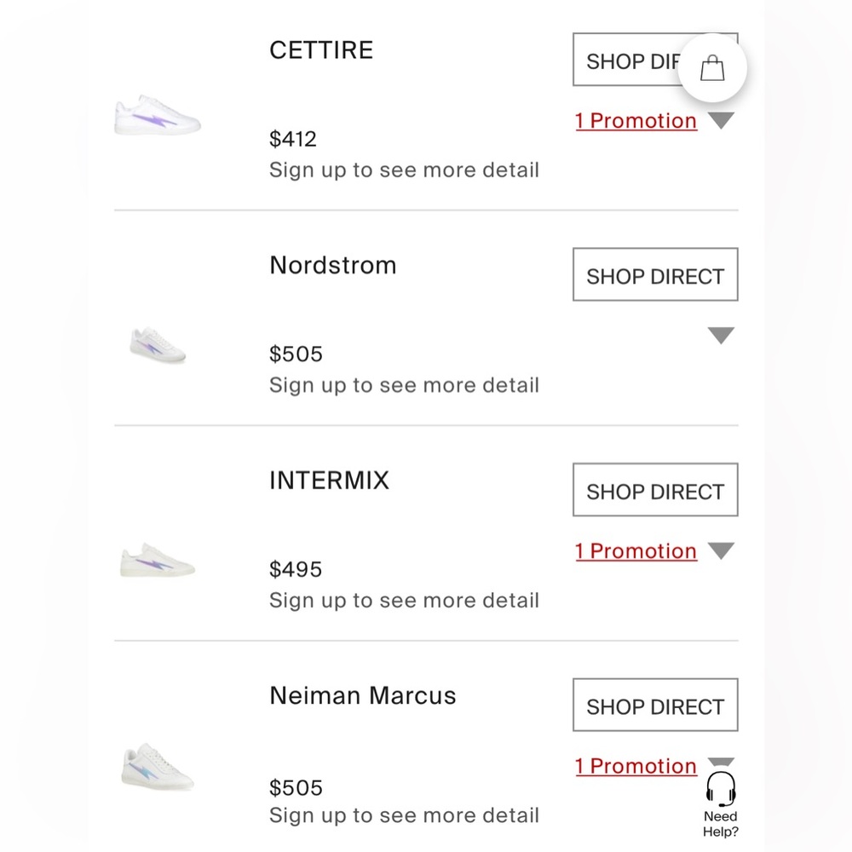Click Shop Direct for Neiman Marcus
Image resolution: width=852 pixels, height=852 pixels.
654,705
